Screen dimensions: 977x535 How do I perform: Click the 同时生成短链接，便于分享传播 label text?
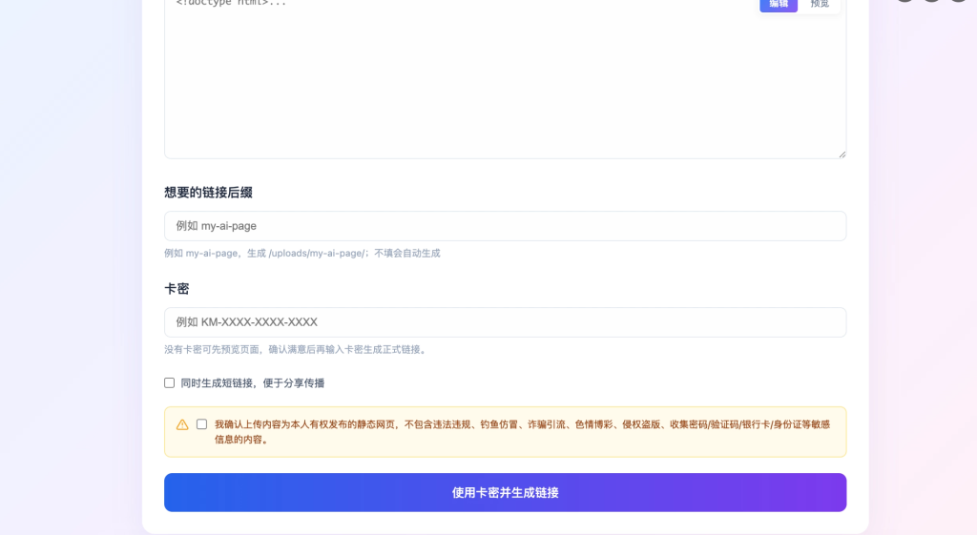click(x=252, y=383)
